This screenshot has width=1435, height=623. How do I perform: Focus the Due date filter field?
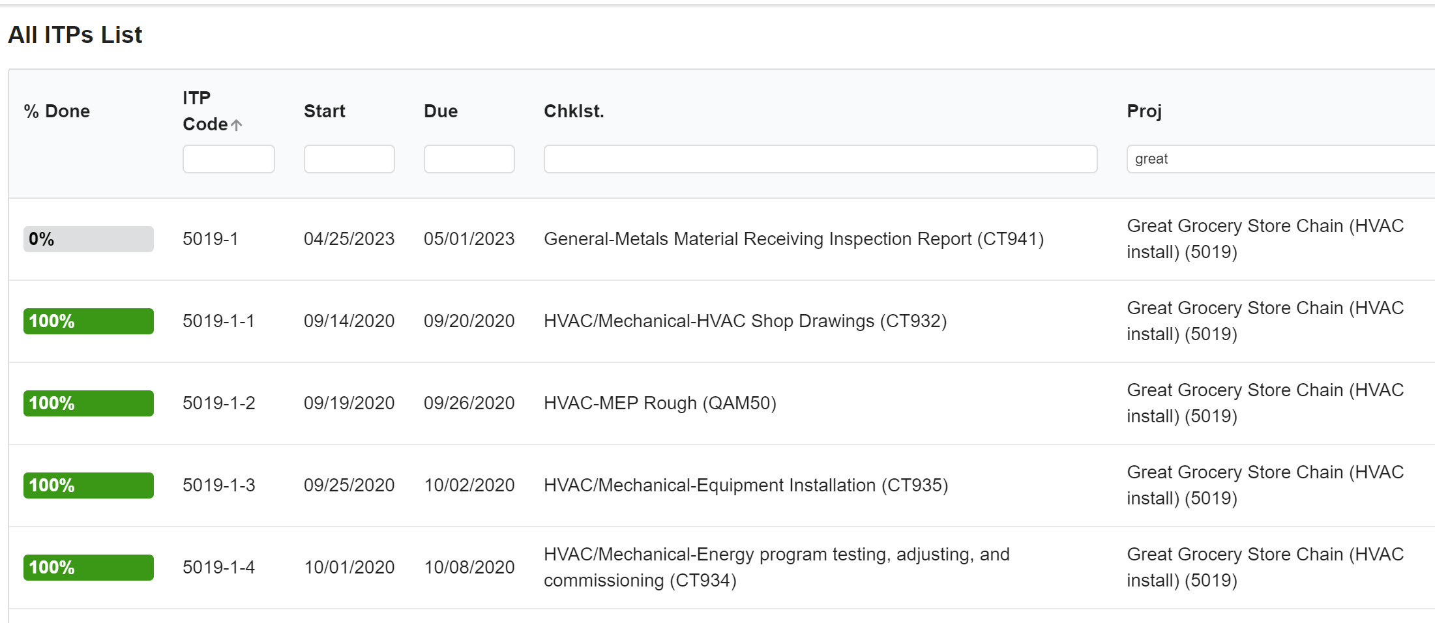pyautogui.click(x=469, y=159)
